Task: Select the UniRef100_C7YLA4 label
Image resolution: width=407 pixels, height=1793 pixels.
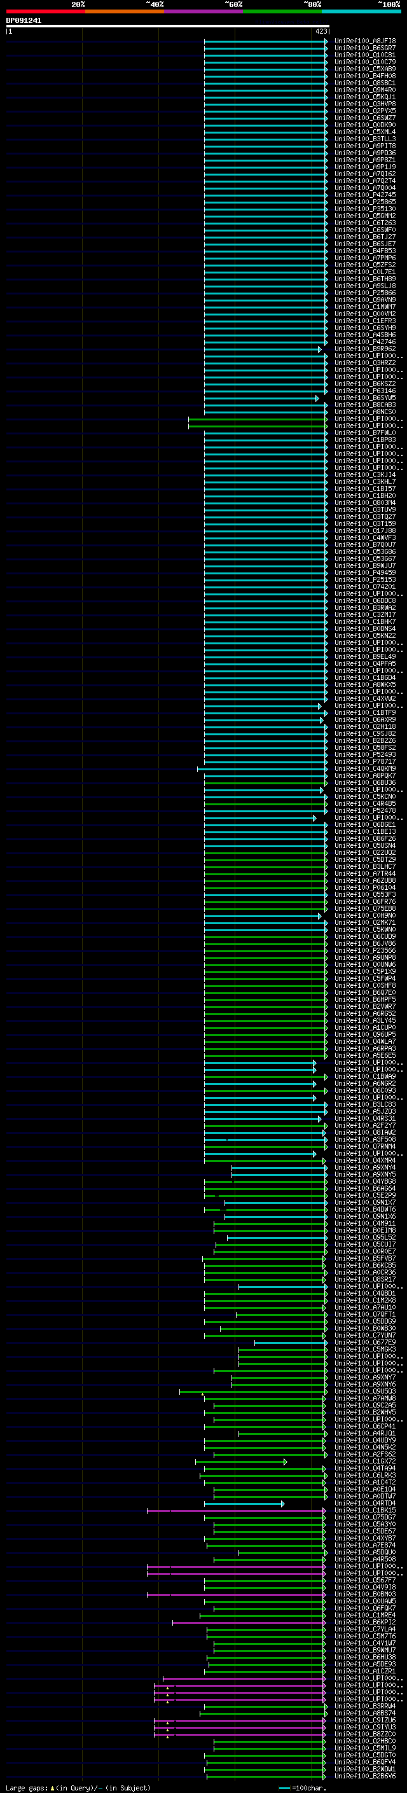Action: pos(365,1629)
